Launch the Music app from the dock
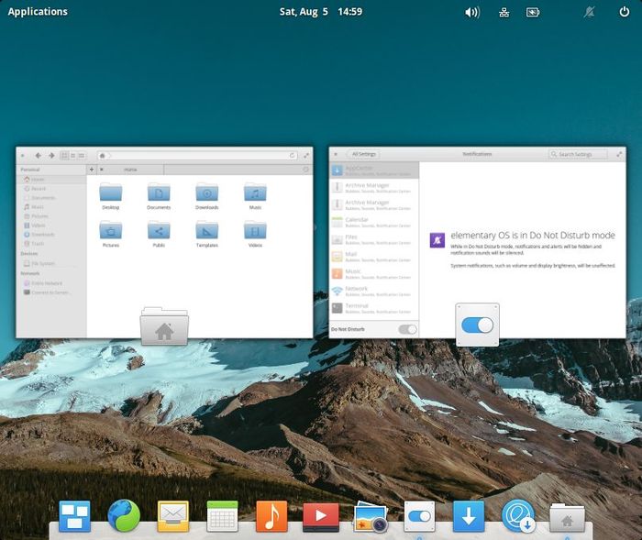 click(x=271, y=516)
